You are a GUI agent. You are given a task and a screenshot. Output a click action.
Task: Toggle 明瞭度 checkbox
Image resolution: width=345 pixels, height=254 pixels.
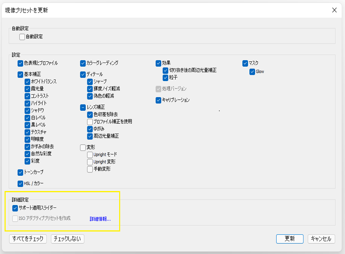tap(27, 140)
